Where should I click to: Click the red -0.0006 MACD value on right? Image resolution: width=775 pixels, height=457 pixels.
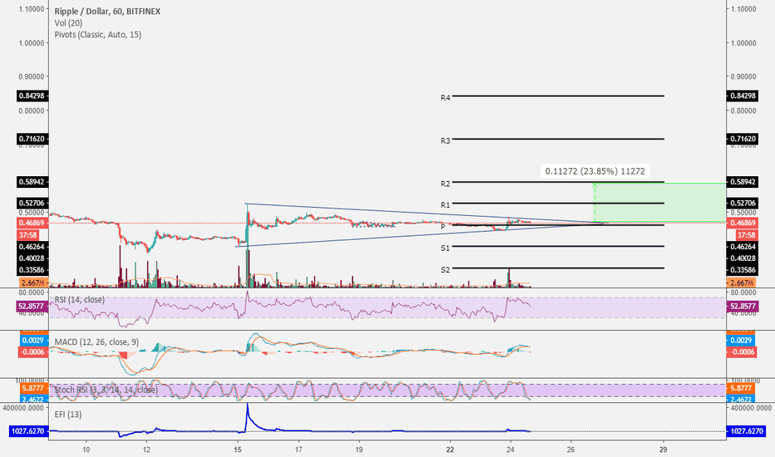[743, 351]
